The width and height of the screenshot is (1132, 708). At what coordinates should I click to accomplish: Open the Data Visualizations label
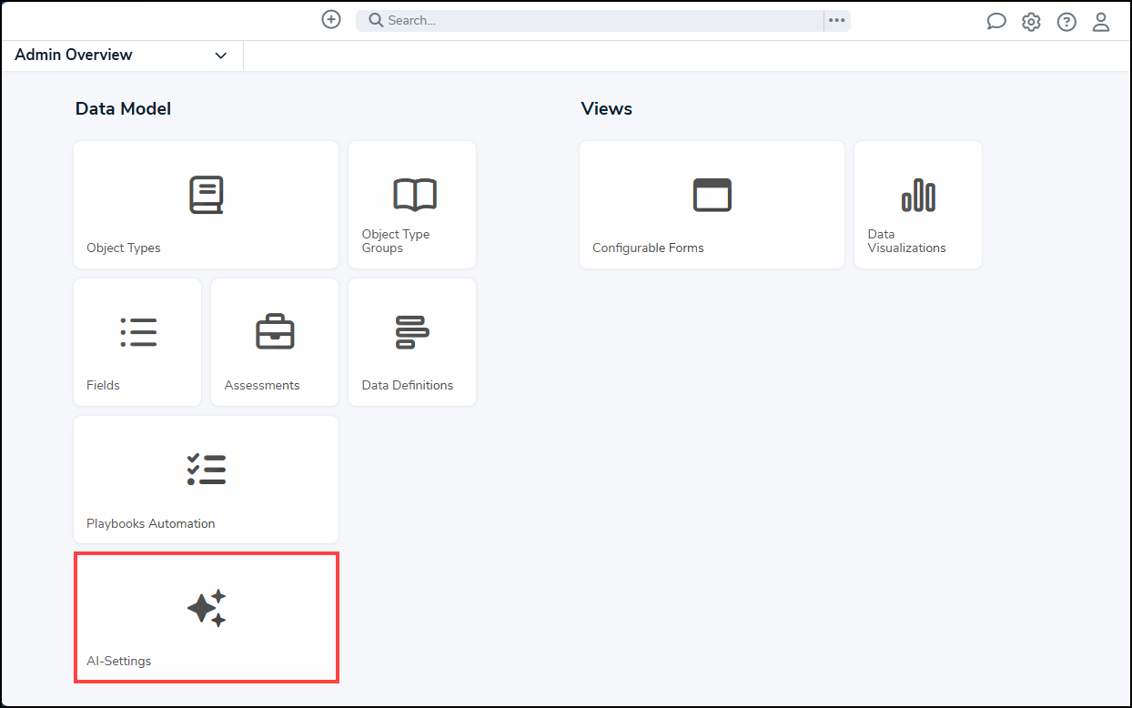pyautogui.click(x=907, y=241)
